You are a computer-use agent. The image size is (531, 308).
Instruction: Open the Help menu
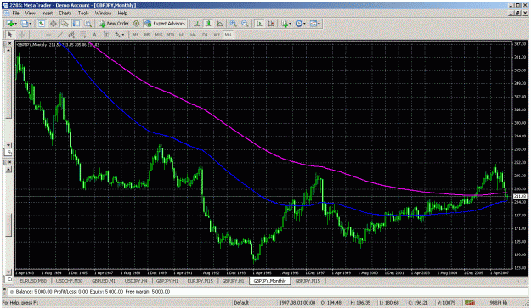122,13
